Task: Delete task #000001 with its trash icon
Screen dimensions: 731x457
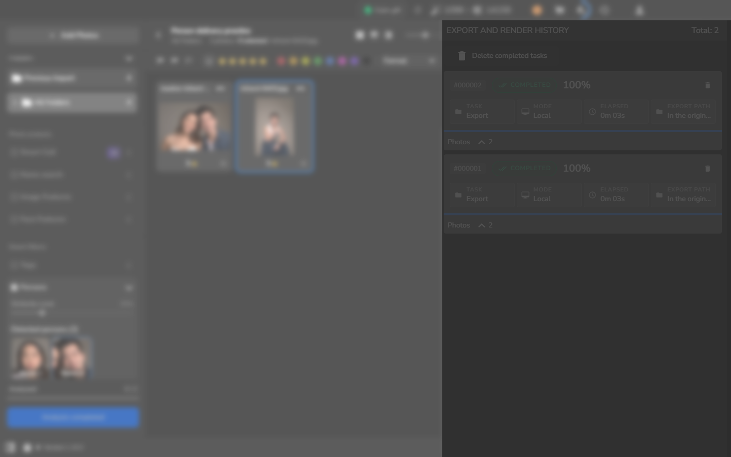Action: [x=708, y=169]
